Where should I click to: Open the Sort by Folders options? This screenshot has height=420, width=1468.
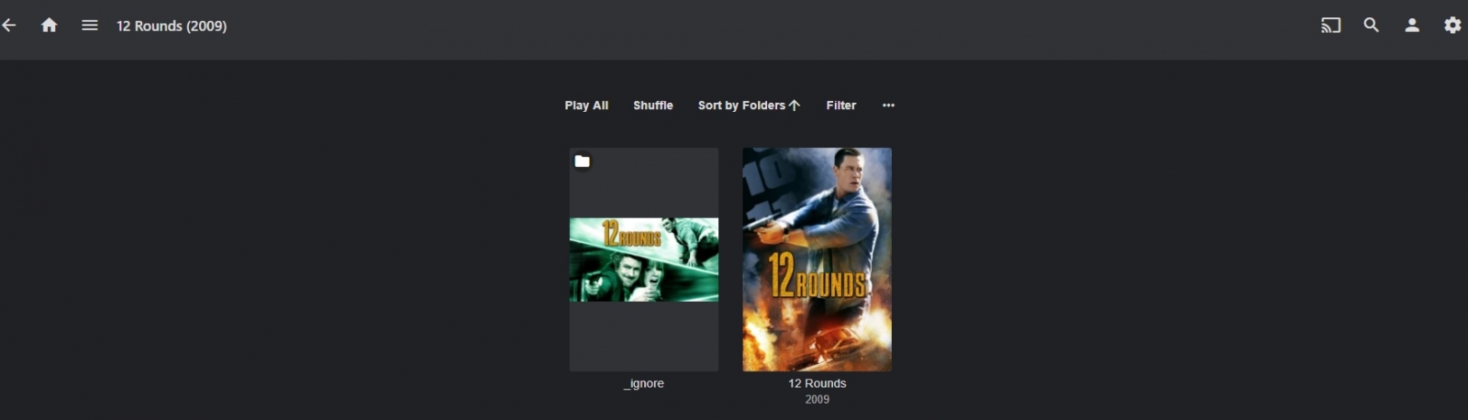pos(749,105)
